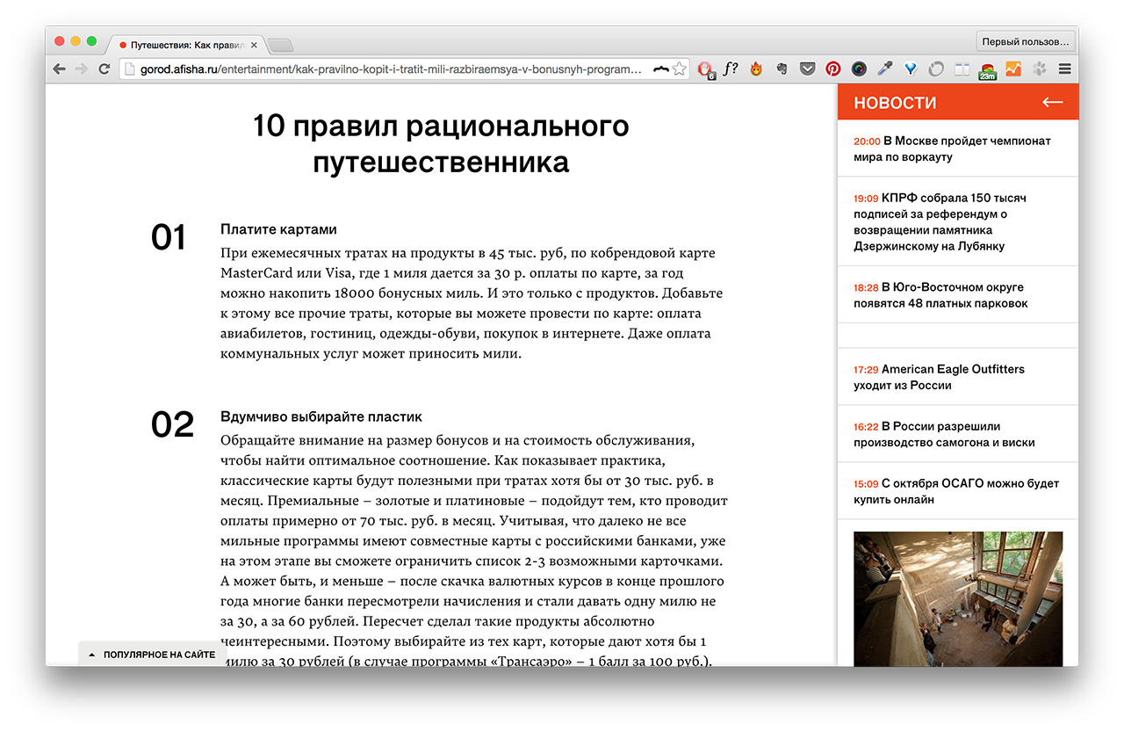Expand the ПОПУЛЯРНОЕ НА САЙТЕ panel
This screenshot has width=1124, height=731.
[x=151, y=655]
